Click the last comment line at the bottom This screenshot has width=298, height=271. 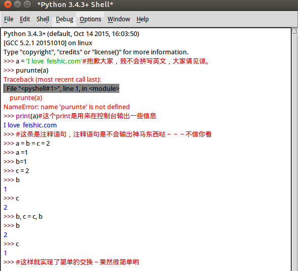[71, 262]
